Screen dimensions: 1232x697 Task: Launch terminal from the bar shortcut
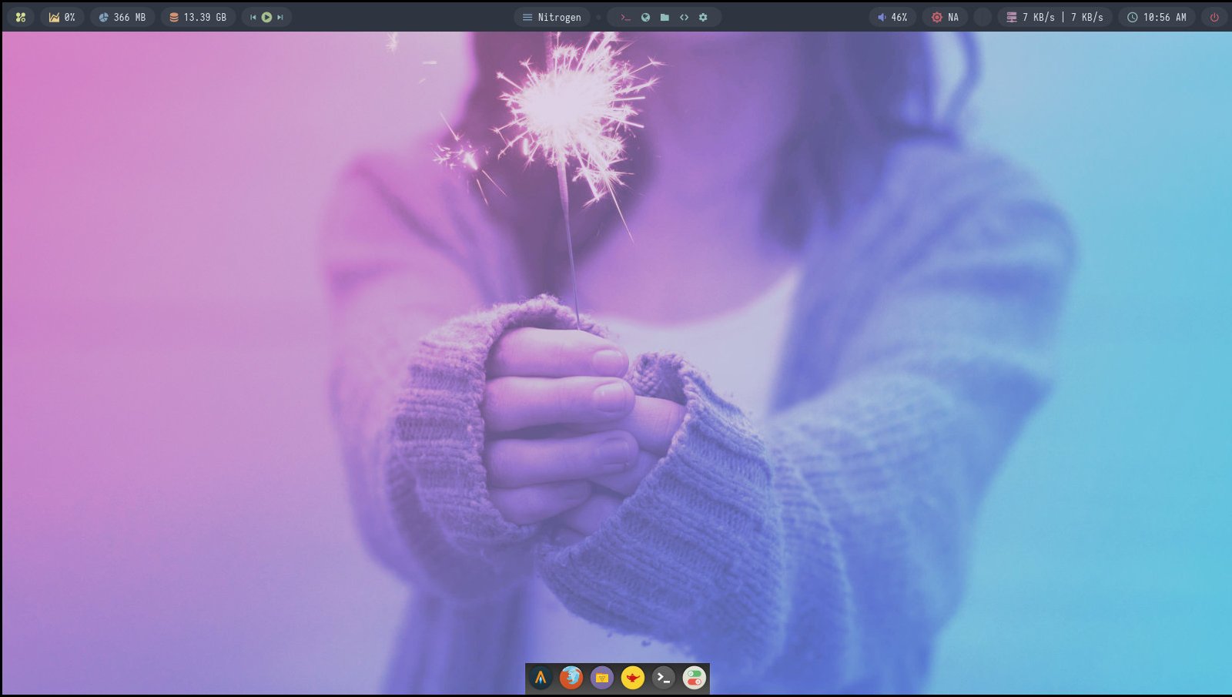tap(625, 17)
